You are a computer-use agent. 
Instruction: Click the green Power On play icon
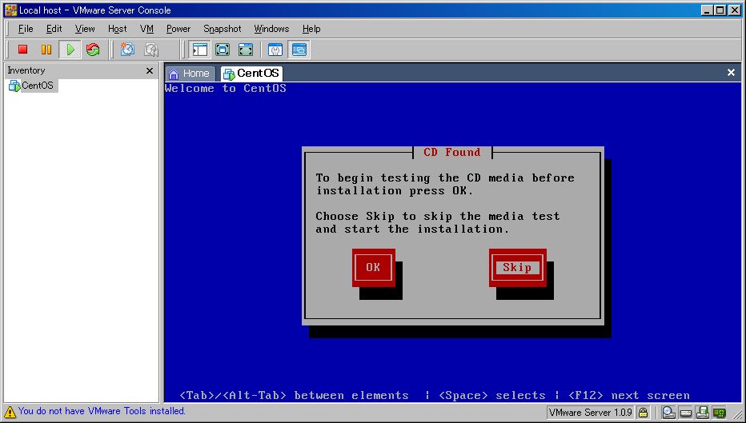(70, 50)
